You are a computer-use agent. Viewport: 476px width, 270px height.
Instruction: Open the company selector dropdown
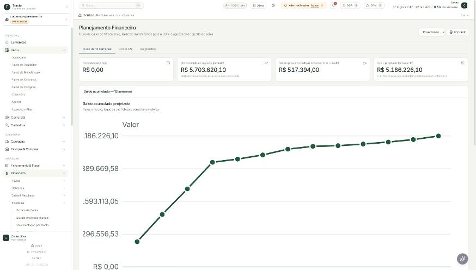pos(36,19)
